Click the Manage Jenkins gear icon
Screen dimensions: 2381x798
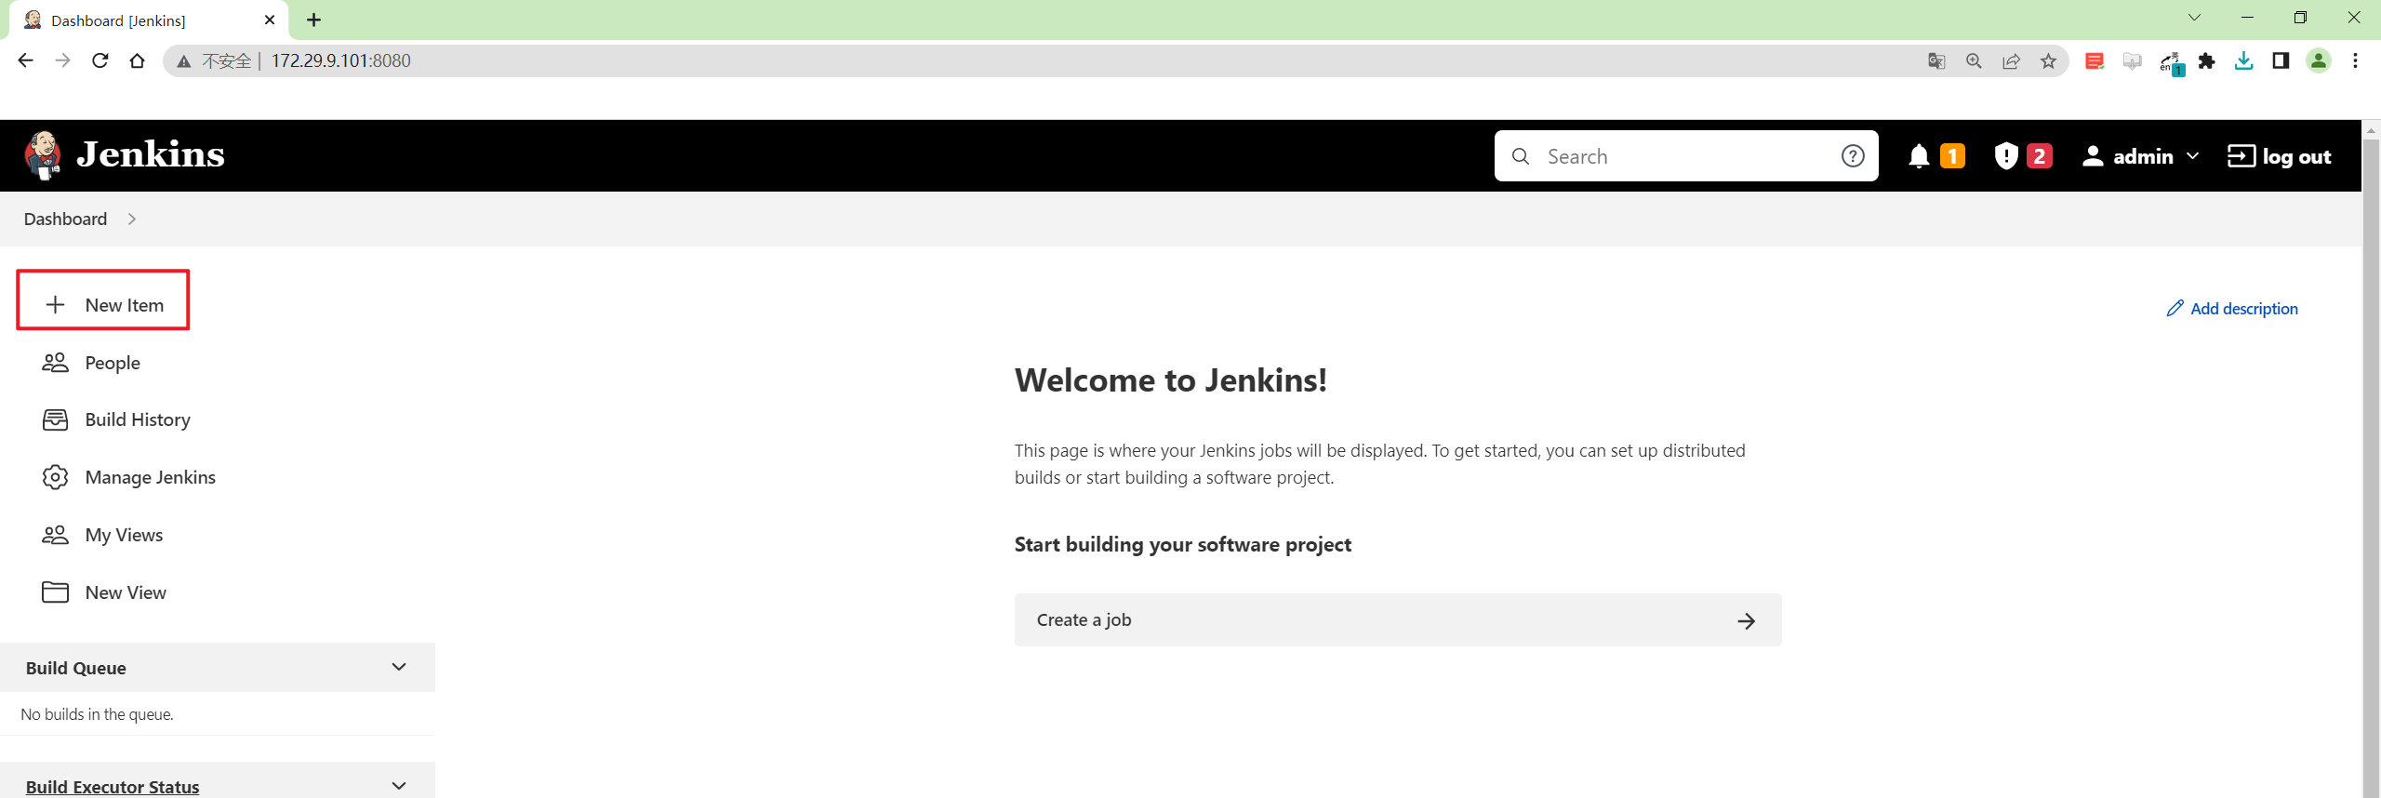(56, 478)
